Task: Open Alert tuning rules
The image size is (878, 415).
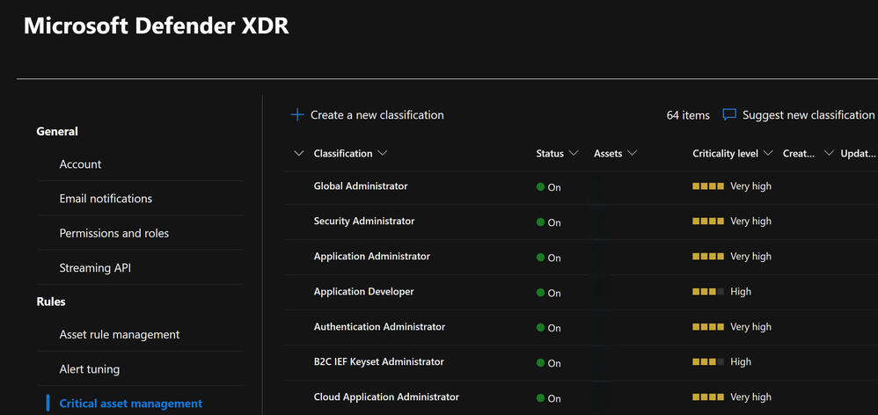Action: [x=90, y=369]
